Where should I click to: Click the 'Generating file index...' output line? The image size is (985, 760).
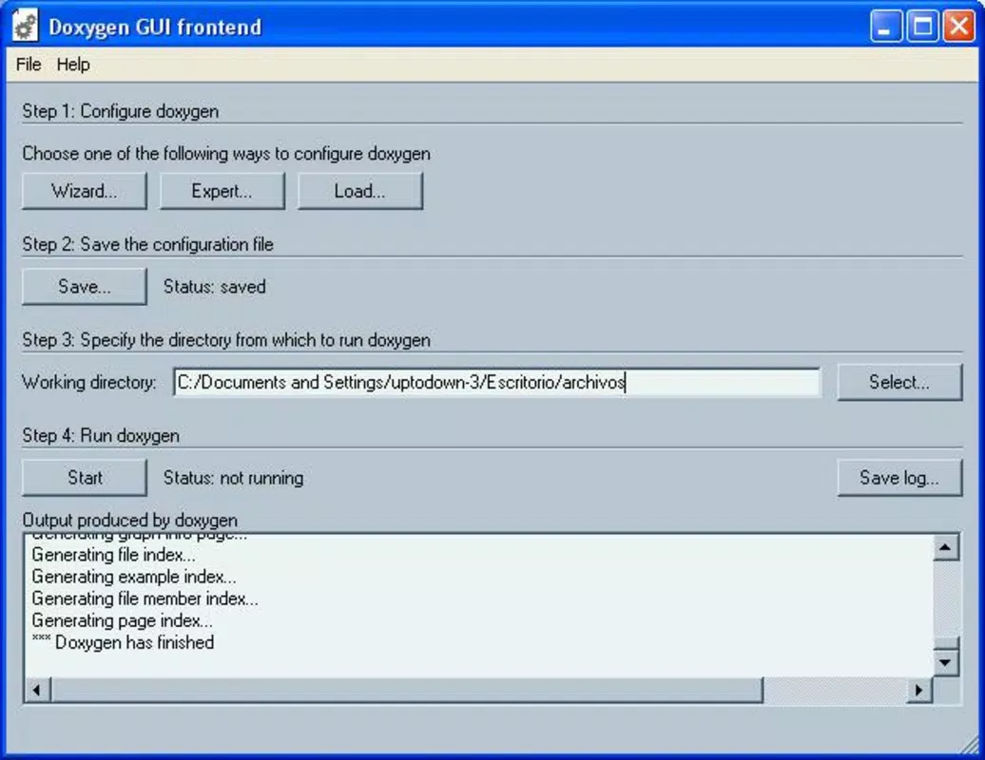[x=114, y=555]
